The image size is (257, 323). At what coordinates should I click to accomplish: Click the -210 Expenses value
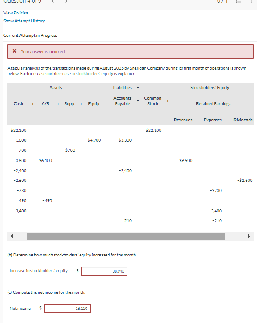click(217, 220)
